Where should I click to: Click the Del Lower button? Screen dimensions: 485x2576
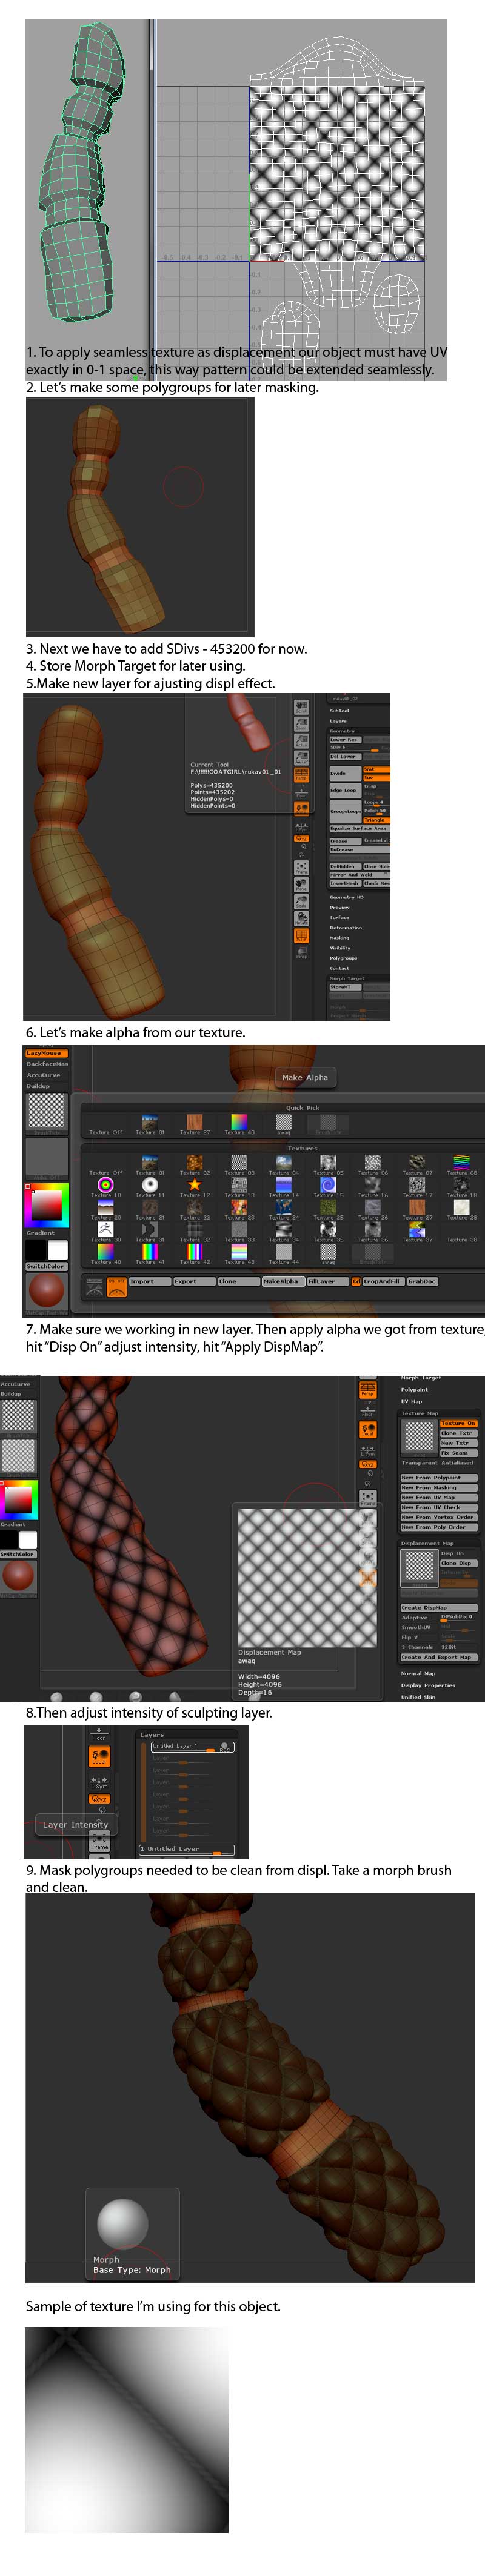pos(346,757)
